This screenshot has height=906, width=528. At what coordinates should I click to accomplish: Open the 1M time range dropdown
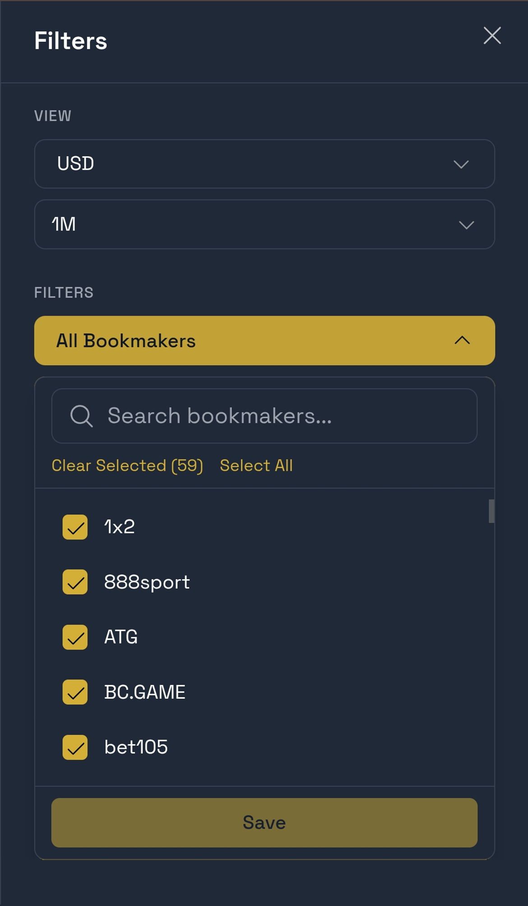(264, 225)
